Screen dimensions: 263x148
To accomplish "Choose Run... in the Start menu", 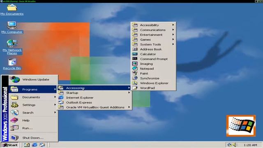I will [33, 128].
